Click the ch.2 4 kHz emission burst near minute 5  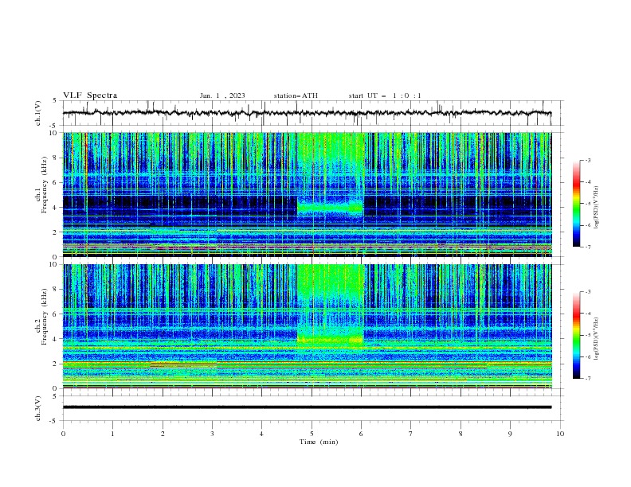point(330,340)
